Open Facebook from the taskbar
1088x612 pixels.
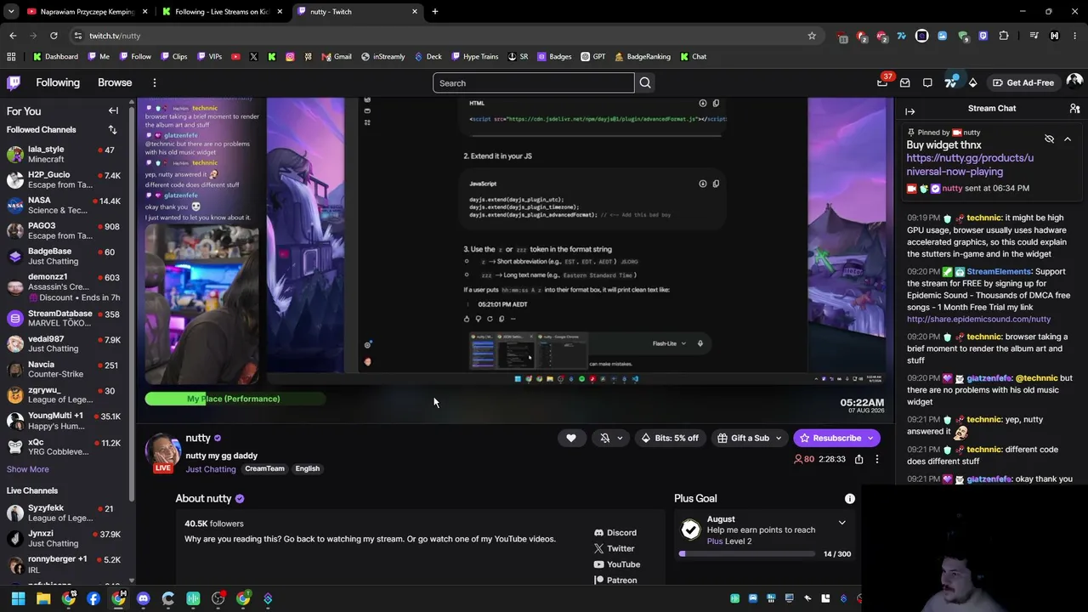(x=93, y=598)
